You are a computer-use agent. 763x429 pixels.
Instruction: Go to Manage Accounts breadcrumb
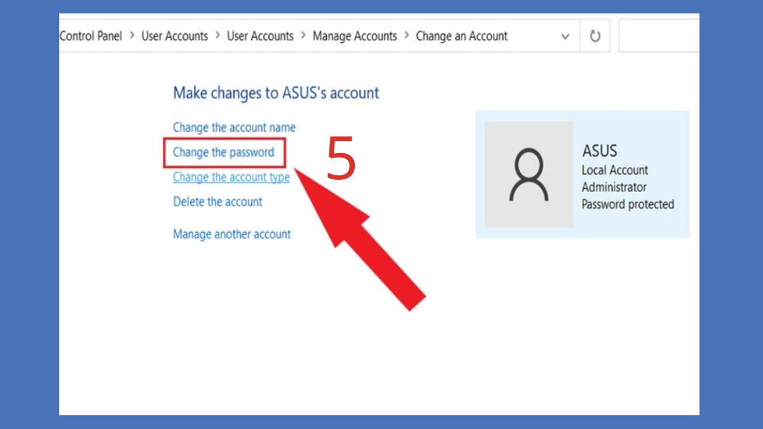[355, 36]
